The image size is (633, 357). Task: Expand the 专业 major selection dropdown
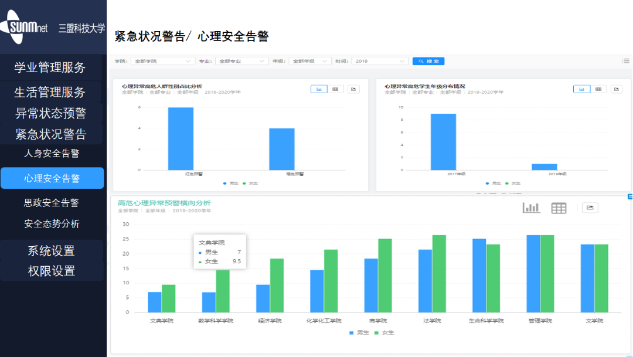click(x=241, y=60)
